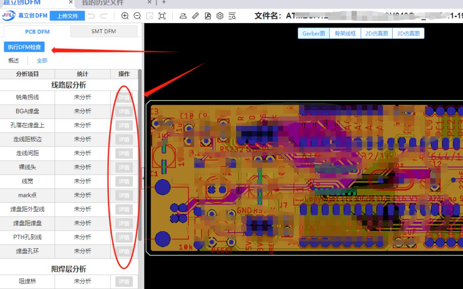
Task: Switch to the SMT DFM tab
Action: coord(104,31)
